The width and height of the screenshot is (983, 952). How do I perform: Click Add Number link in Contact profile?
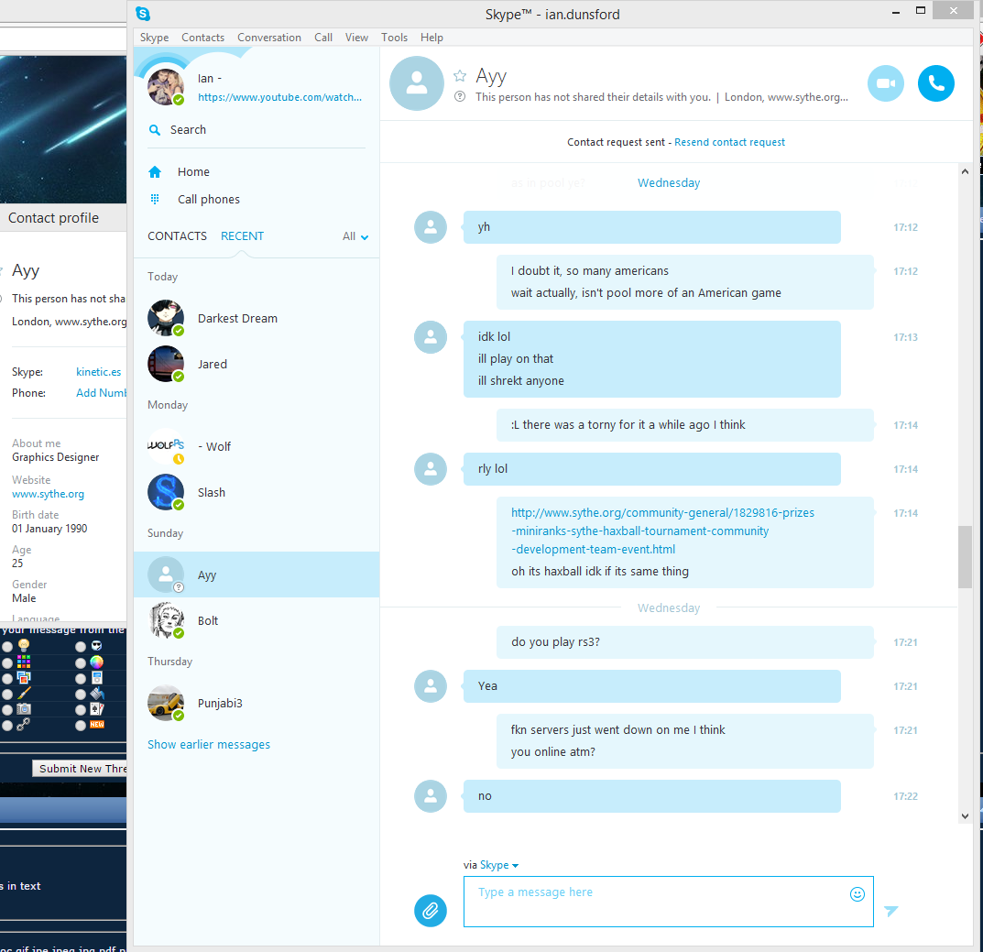point(101,392)
